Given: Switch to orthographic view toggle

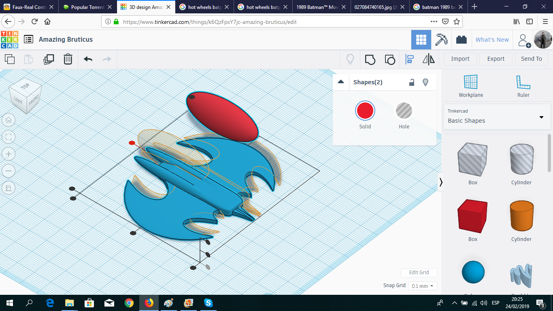Looking at the screenshot, I should 9,188.
